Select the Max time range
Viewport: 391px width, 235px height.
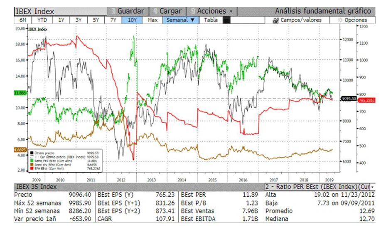pos(152,20)
